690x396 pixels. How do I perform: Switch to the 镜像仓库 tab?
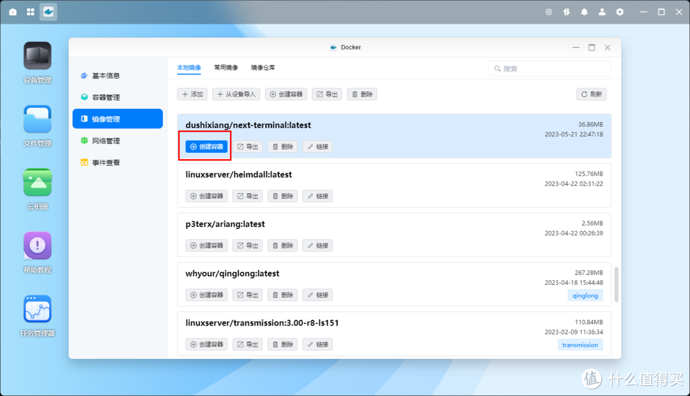263,68
